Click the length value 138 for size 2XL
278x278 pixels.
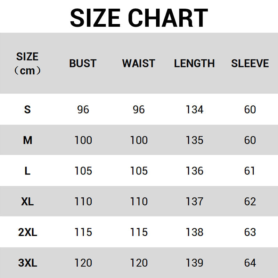194,232
